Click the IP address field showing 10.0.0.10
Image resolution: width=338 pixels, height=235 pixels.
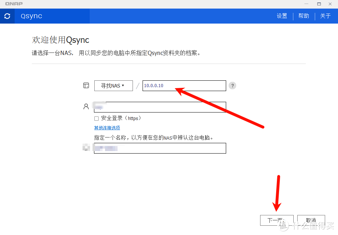pyautogui.click(x=184, y=86)
